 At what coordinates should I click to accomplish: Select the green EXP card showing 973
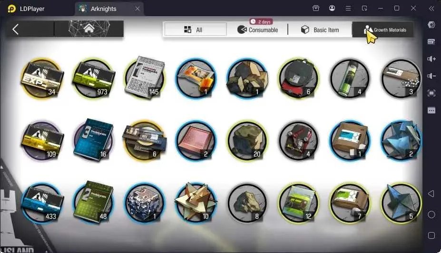pyautogui.click(x=93, y=78)
